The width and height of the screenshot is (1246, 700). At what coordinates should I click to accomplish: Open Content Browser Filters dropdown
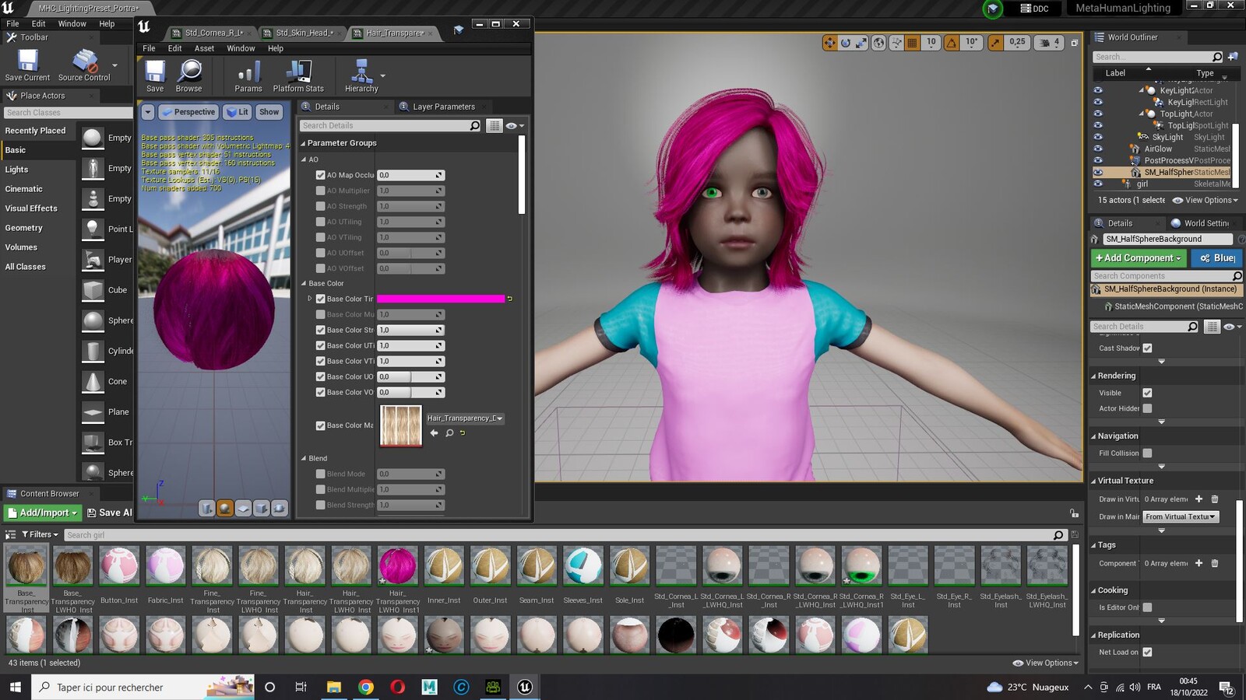[40, 534]
